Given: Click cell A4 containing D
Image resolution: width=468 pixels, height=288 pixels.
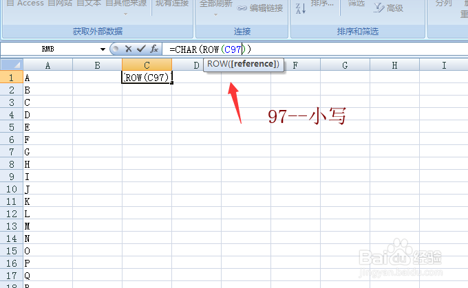Looking at the screenshot, I should pos(47,115).
